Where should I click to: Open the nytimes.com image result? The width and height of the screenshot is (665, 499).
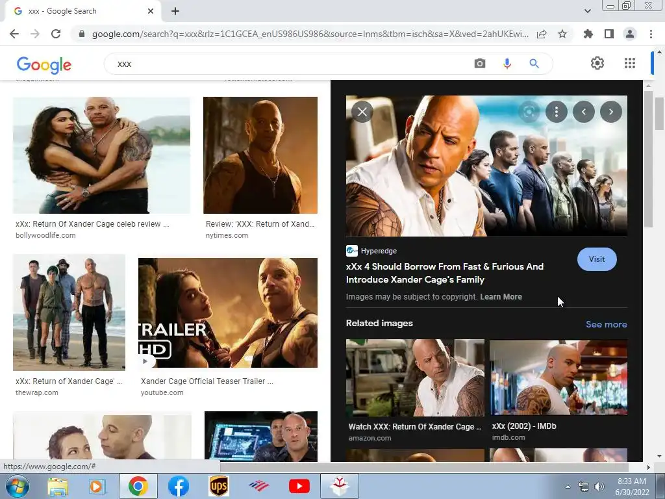coord(260,155)
